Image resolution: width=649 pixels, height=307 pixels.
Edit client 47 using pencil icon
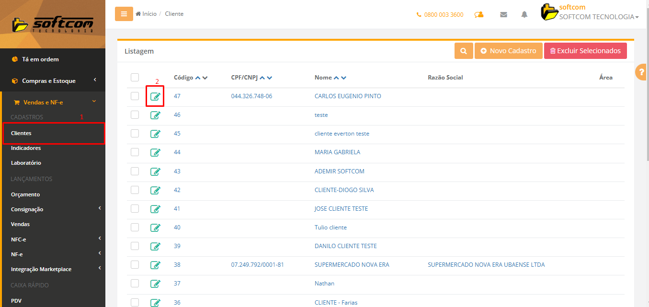[155, 96]
